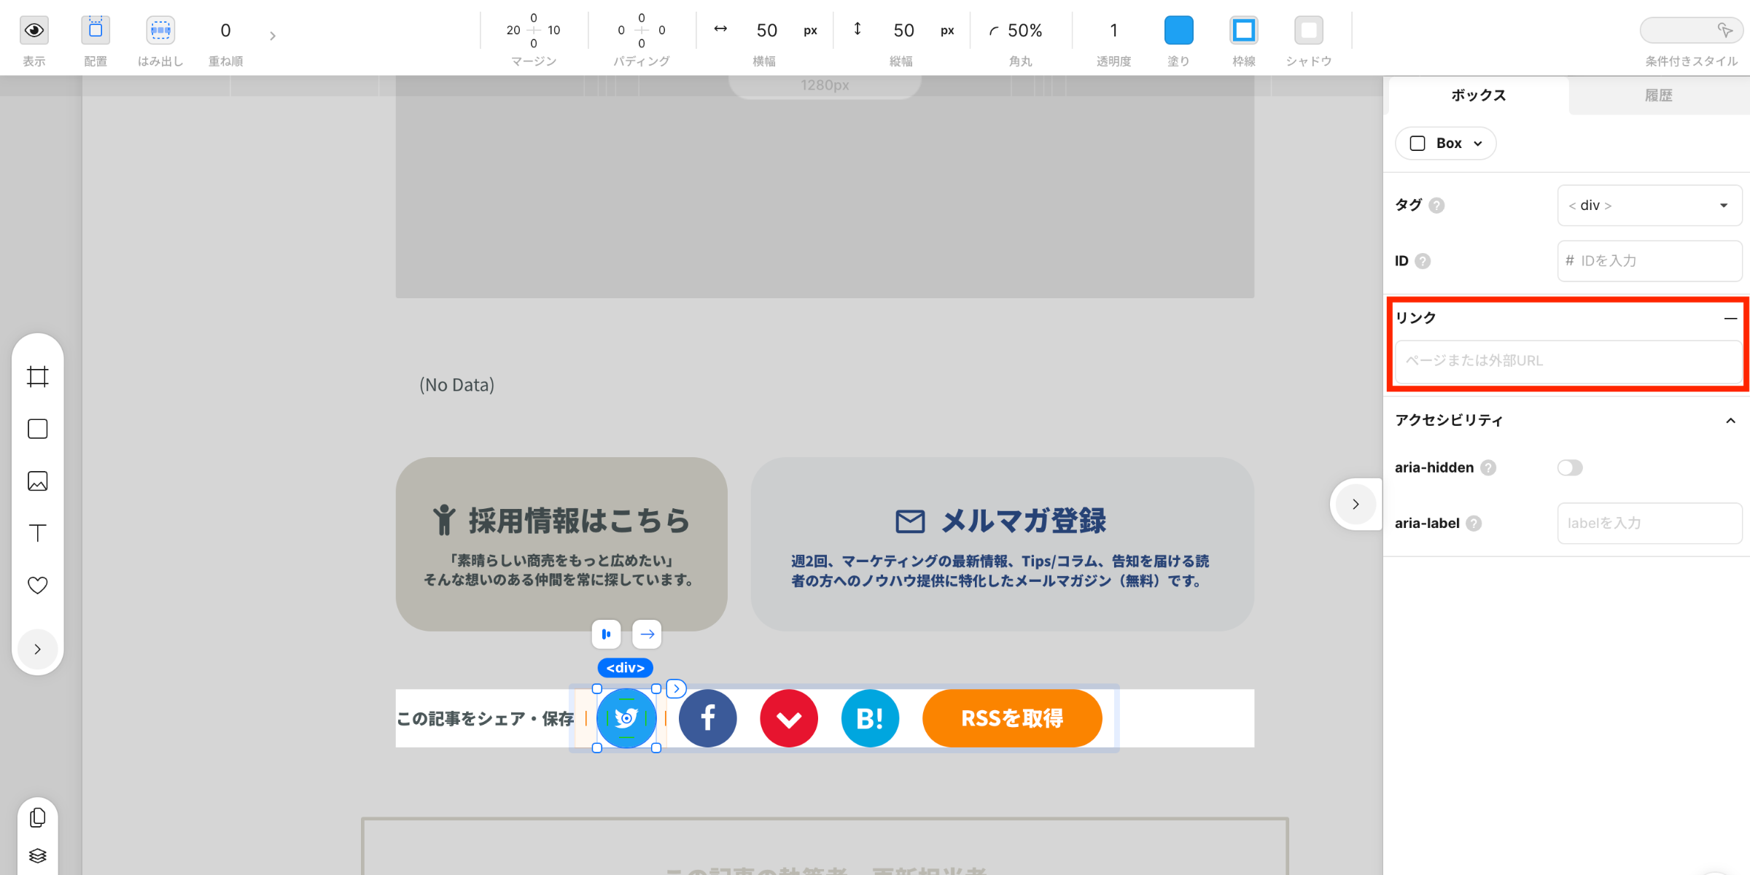1750x875 pixels.
Task: Click the 横幅 width value 50
Action: pyautogui.click(x=766, y=30)
